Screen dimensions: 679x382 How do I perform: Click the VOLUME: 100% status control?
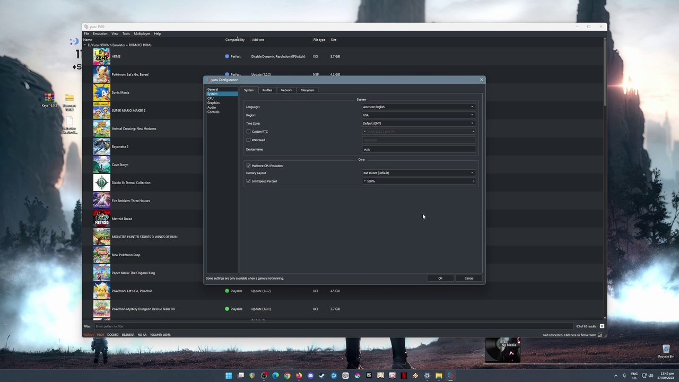(160, 335)
